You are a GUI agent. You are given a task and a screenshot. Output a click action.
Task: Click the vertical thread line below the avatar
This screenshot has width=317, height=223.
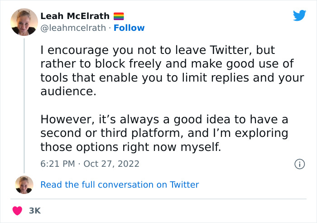(x=24, y=104)
